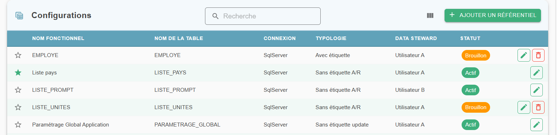
Task: Mark the EMPLOYE row as favorite
Action: click(18, 55)
